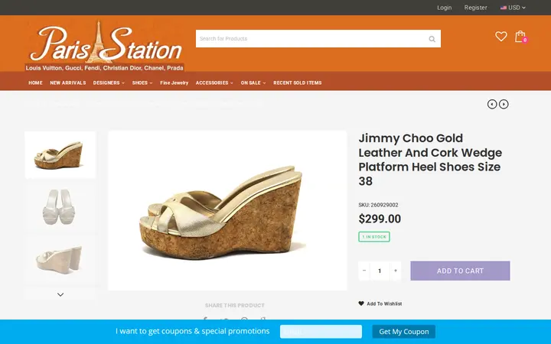
Task: Click the Login link
Action: 444,8
